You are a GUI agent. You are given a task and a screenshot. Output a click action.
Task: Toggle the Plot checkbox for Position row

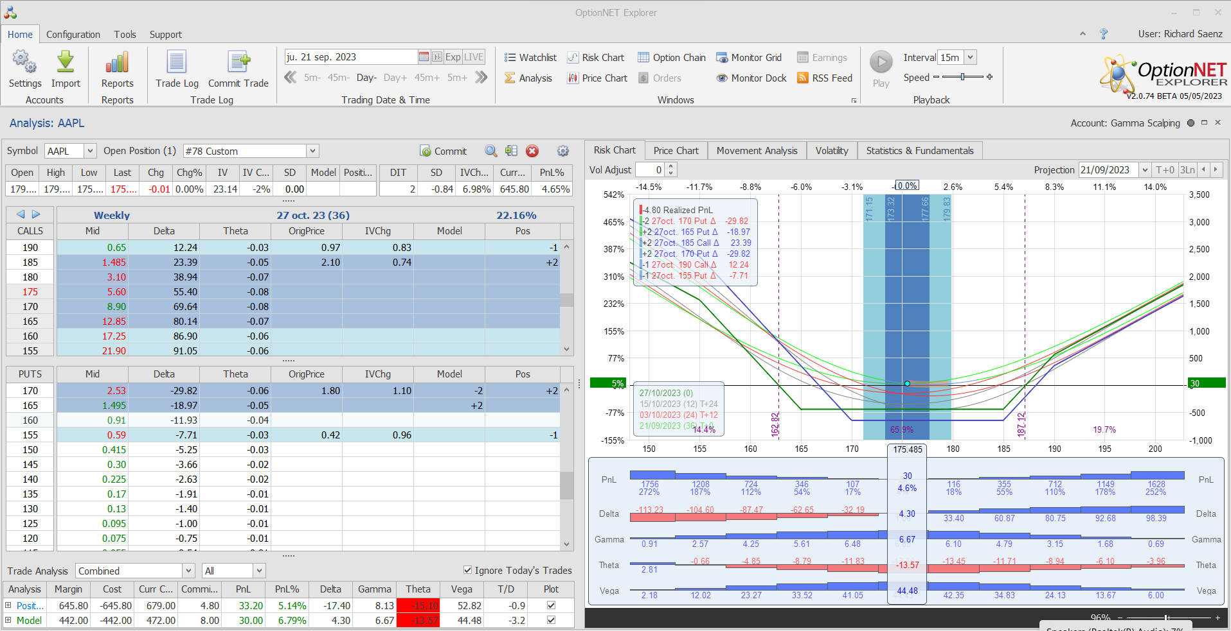click(x=551, y=605)
